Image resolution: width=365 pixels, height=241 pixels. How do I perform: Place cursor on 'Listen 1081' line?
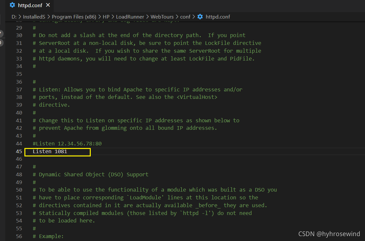click(50, 152)
